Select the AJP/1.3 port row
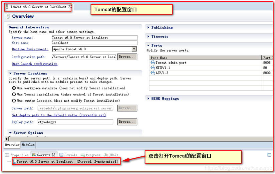The image size is (275, 174). click(x=211, y=73)
